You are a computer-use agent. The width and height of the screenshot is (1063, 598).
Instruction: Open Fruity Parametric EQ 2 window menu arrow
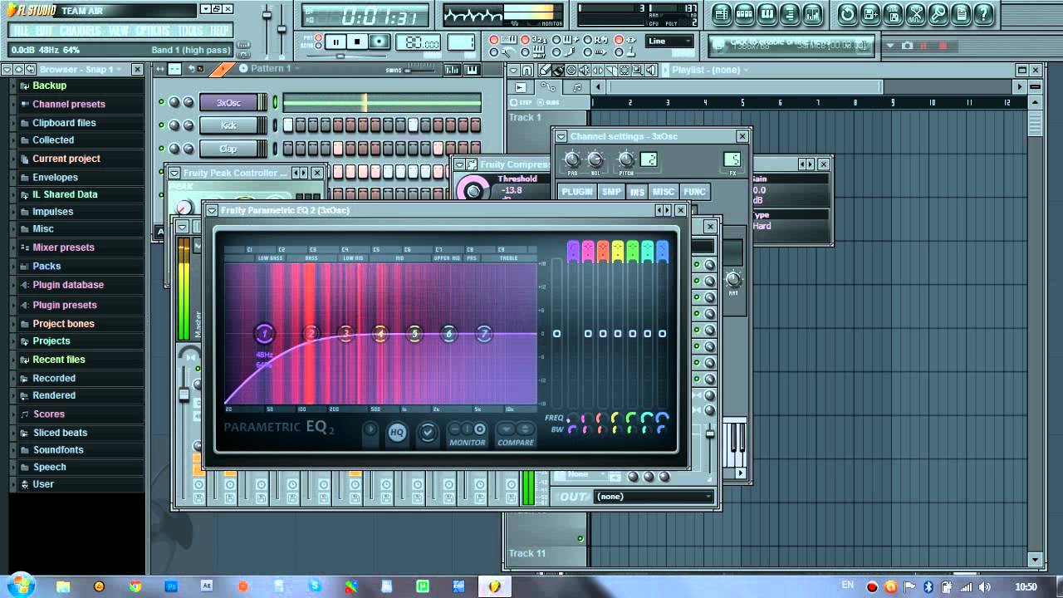(212, 210)
